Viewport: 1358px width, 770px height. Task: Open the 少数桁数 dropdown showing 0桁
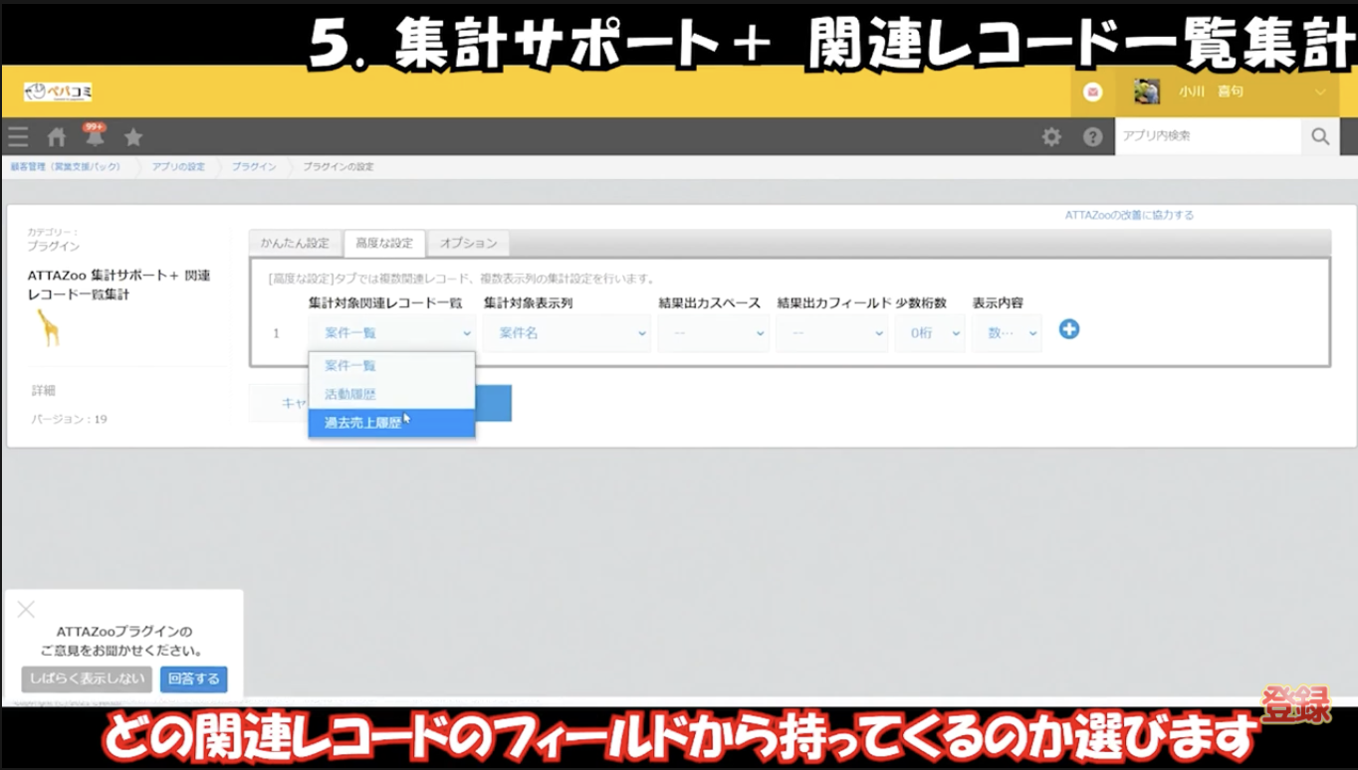[929, 333]
